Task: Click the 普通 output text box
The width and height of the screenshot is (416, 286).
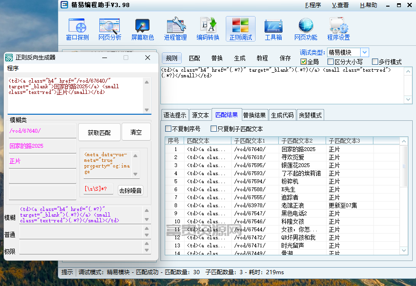Action: pos(81,232)
